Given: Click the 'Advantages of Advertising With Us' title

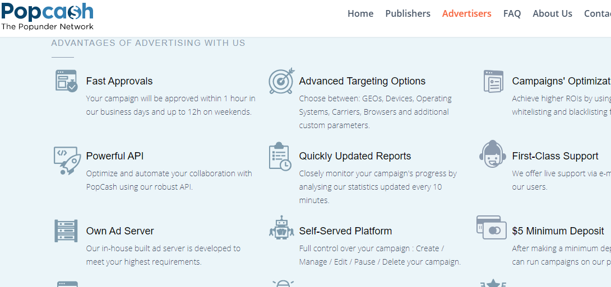Looking at the screenshot, I should click(149, 43).
